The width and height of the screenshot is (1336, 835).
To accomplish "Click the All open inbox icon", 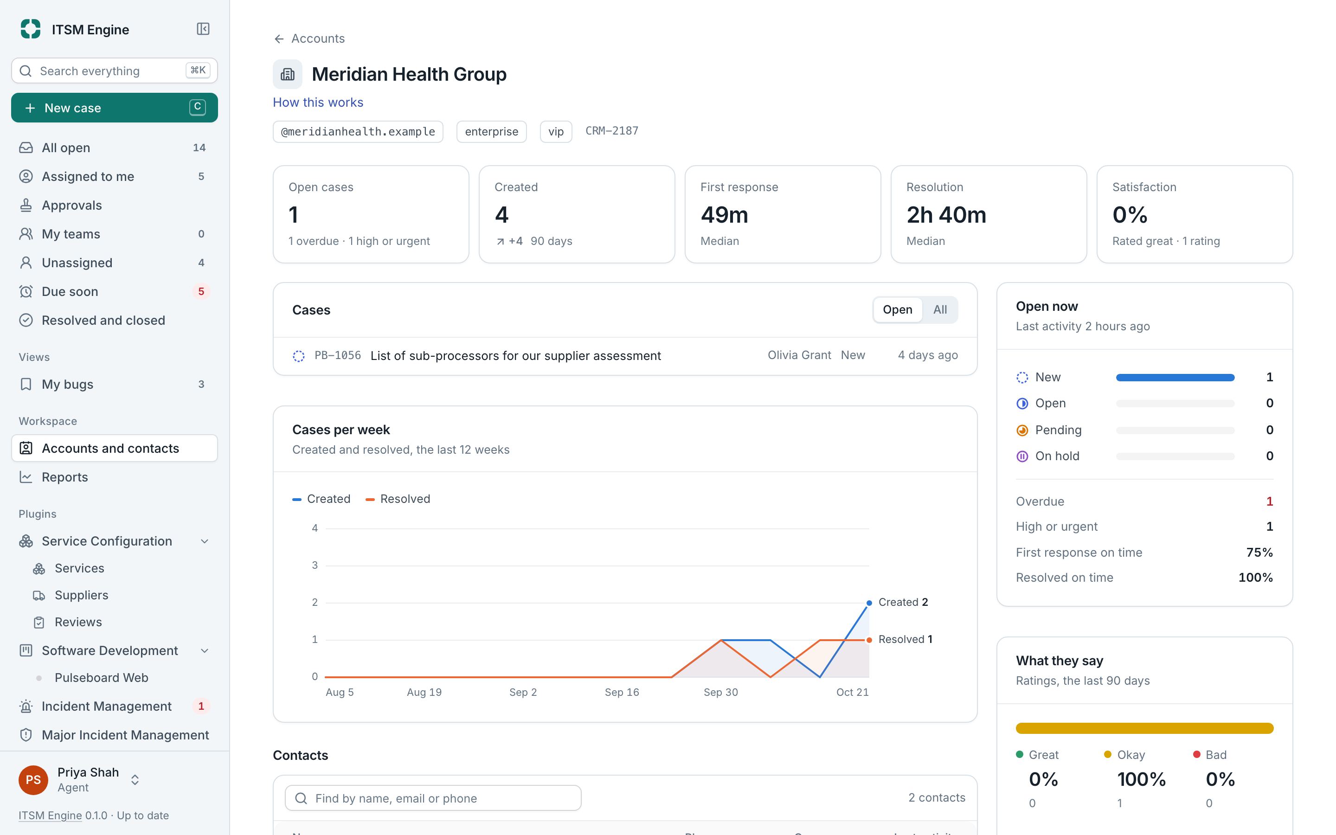I will 26,148.
